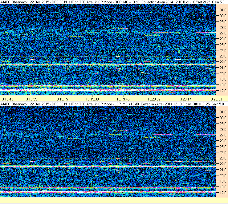Click 25.0 on the LCP frequency axis
The height and width of the screenshot is (204, 228).
223,147
